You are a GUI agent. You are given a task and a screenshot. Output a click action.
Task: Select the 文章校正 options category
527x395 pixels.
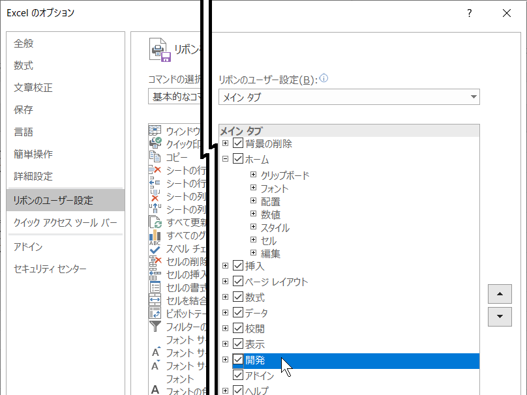[x=65, y=87]
